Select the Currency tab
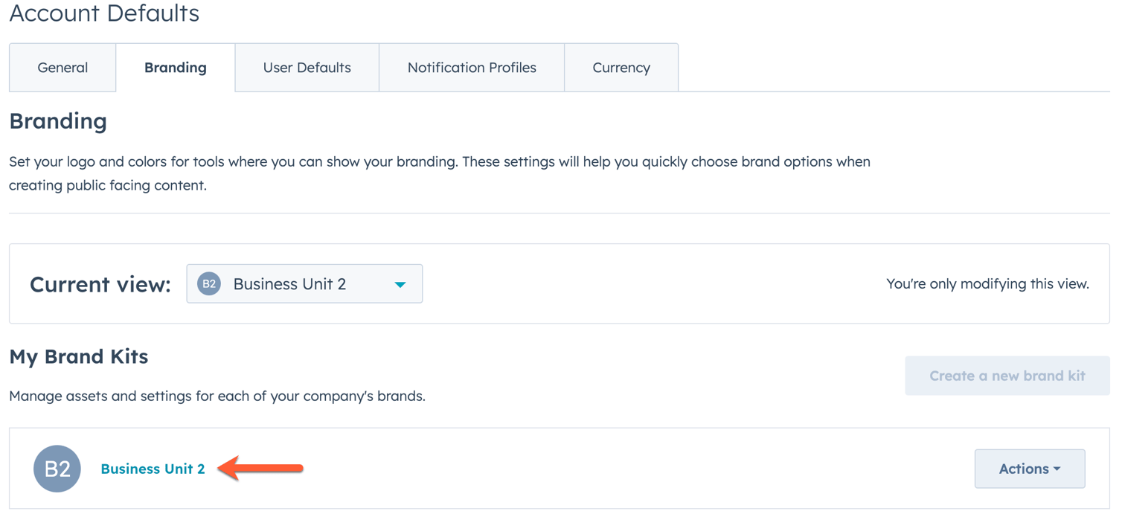Screen dimensions: 1122x517 [621, 67]
